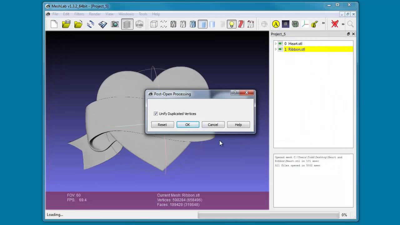The width and height of the screenshot is (400, 225).
Task: Show the axis with colored axes icon
Action: coord(305,24)
